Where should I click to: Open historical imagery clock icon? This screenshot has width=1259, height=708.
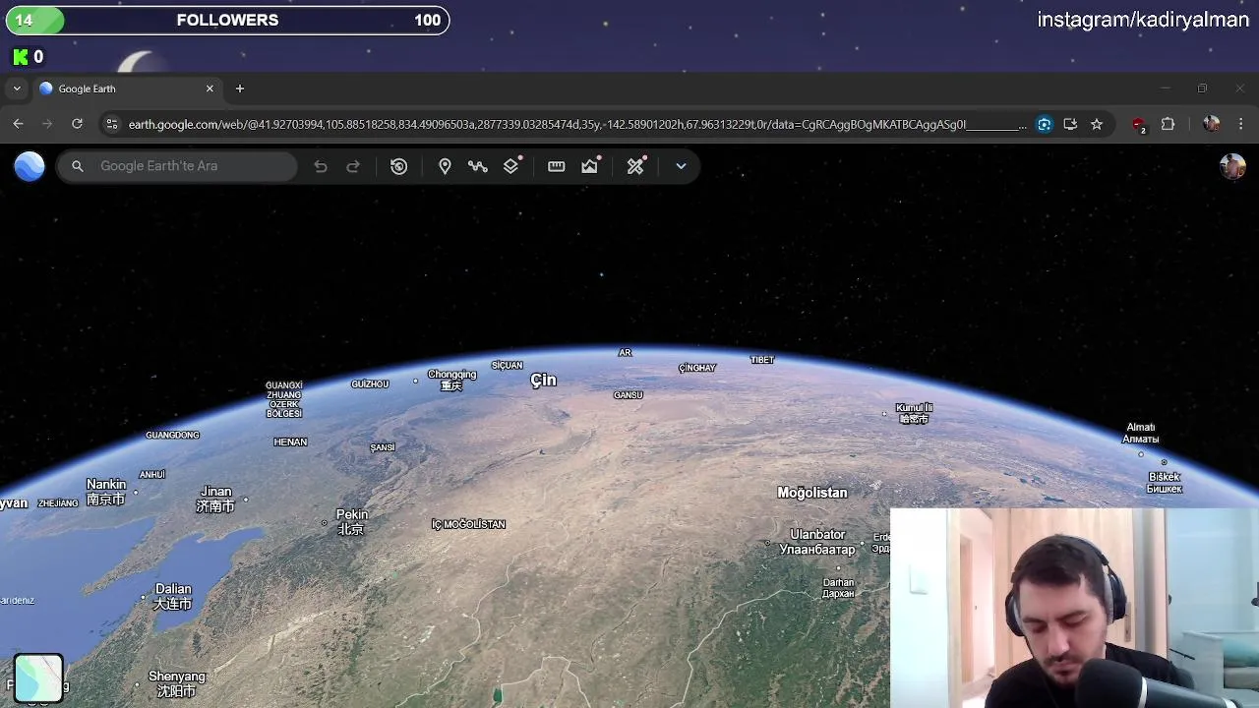(399, 166)
